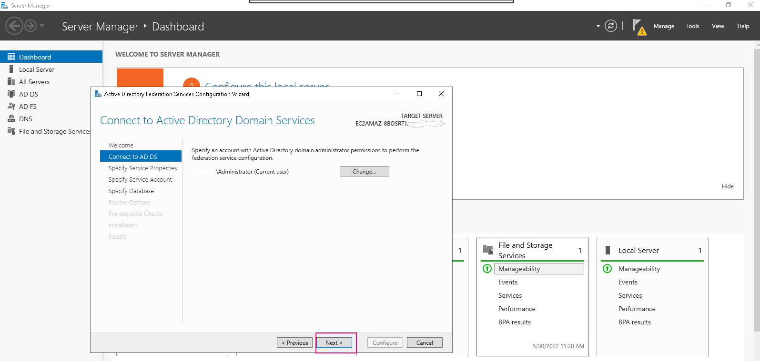Click BPA results in File and Storage tile
760x361 pixels.
pyautogui.click(x=515, y=322)
